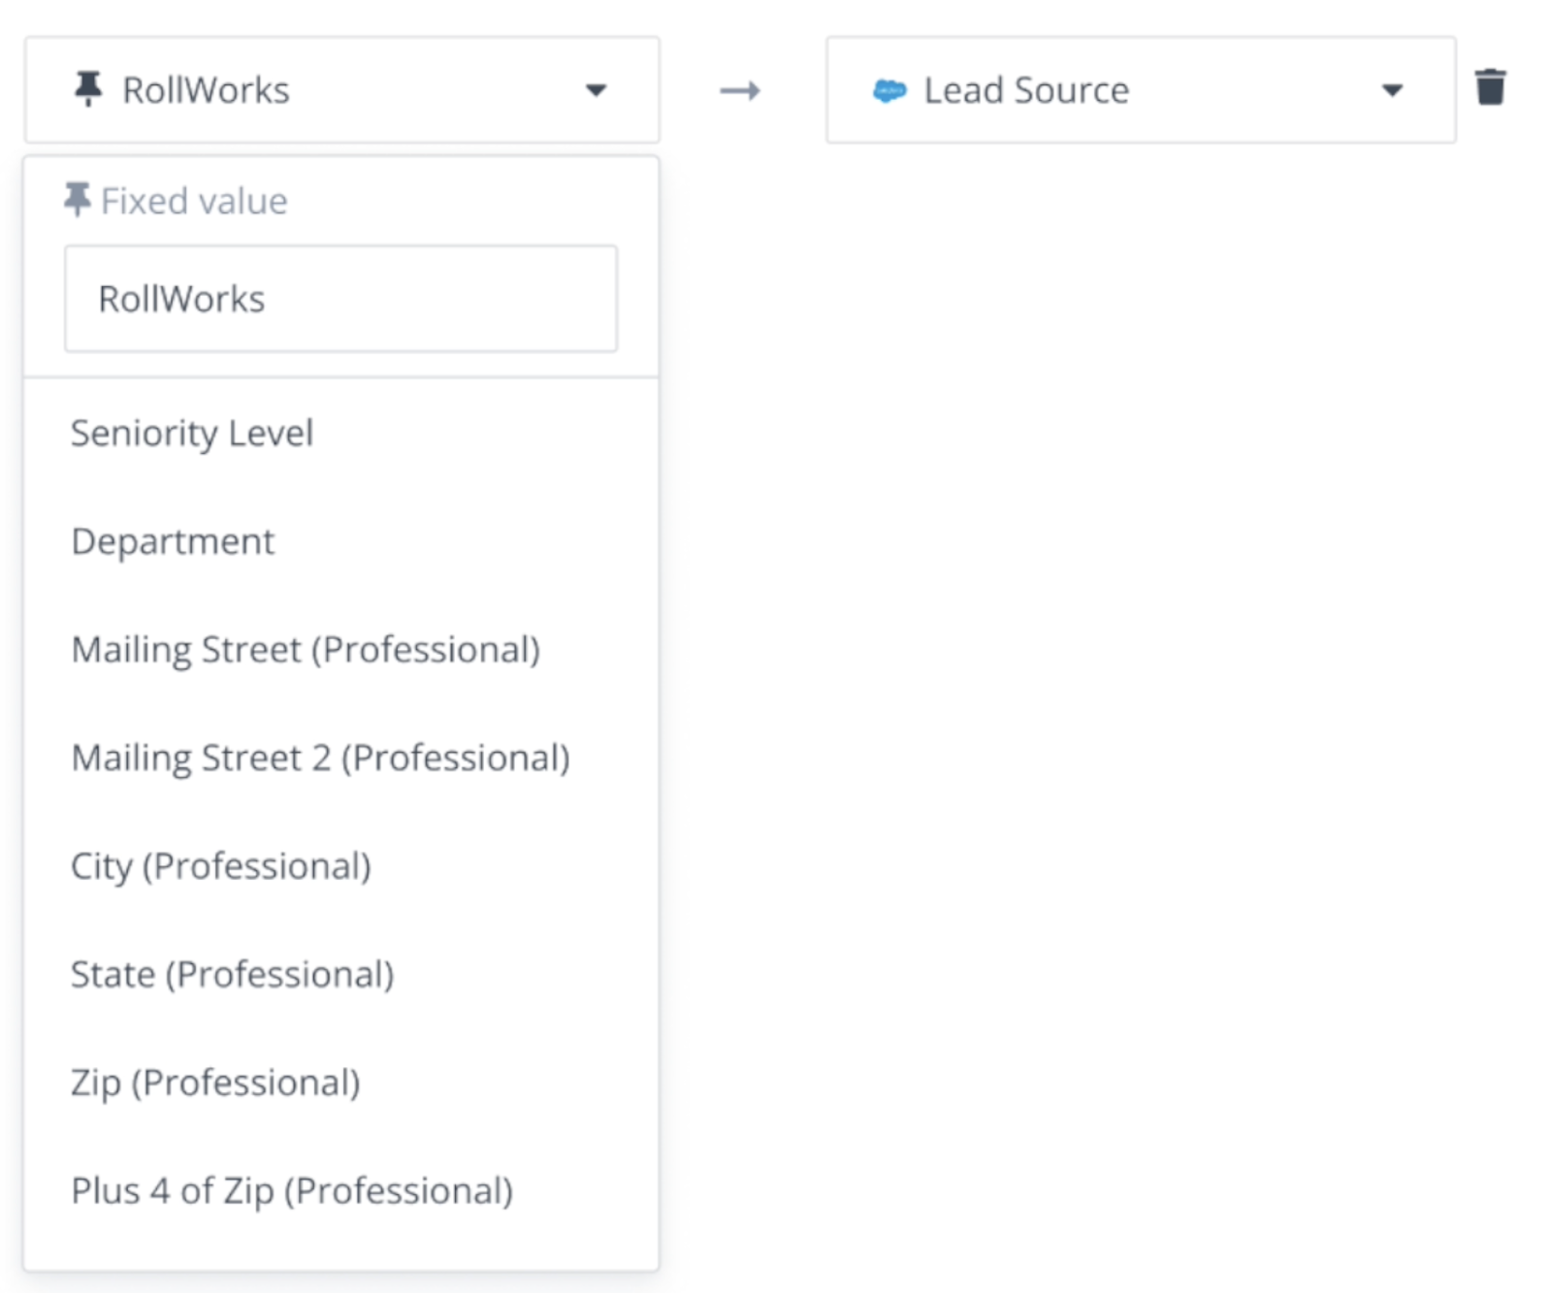Collapse the RollWorks source dropdown arrow
1552x1293 pixels.
[596, 90]
